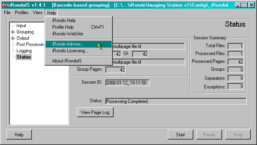Click the Separators value field
Image resolution: width=257 pixels, height=145 pixels.
tap(235, 78)
